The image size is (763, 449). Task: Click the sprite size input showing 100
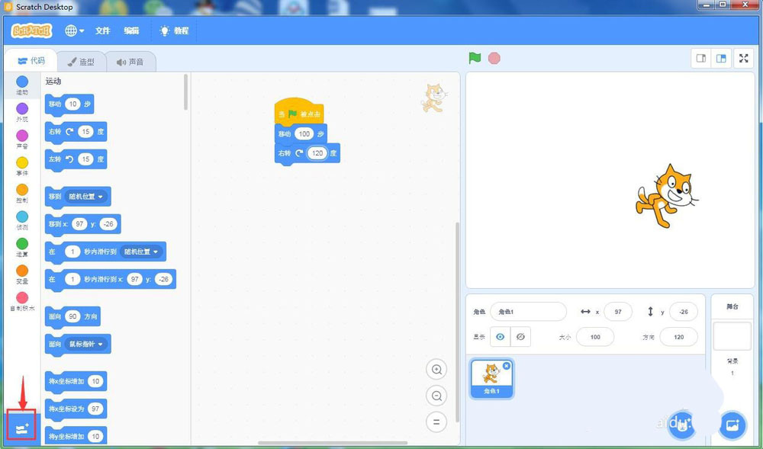pos(595,337)
